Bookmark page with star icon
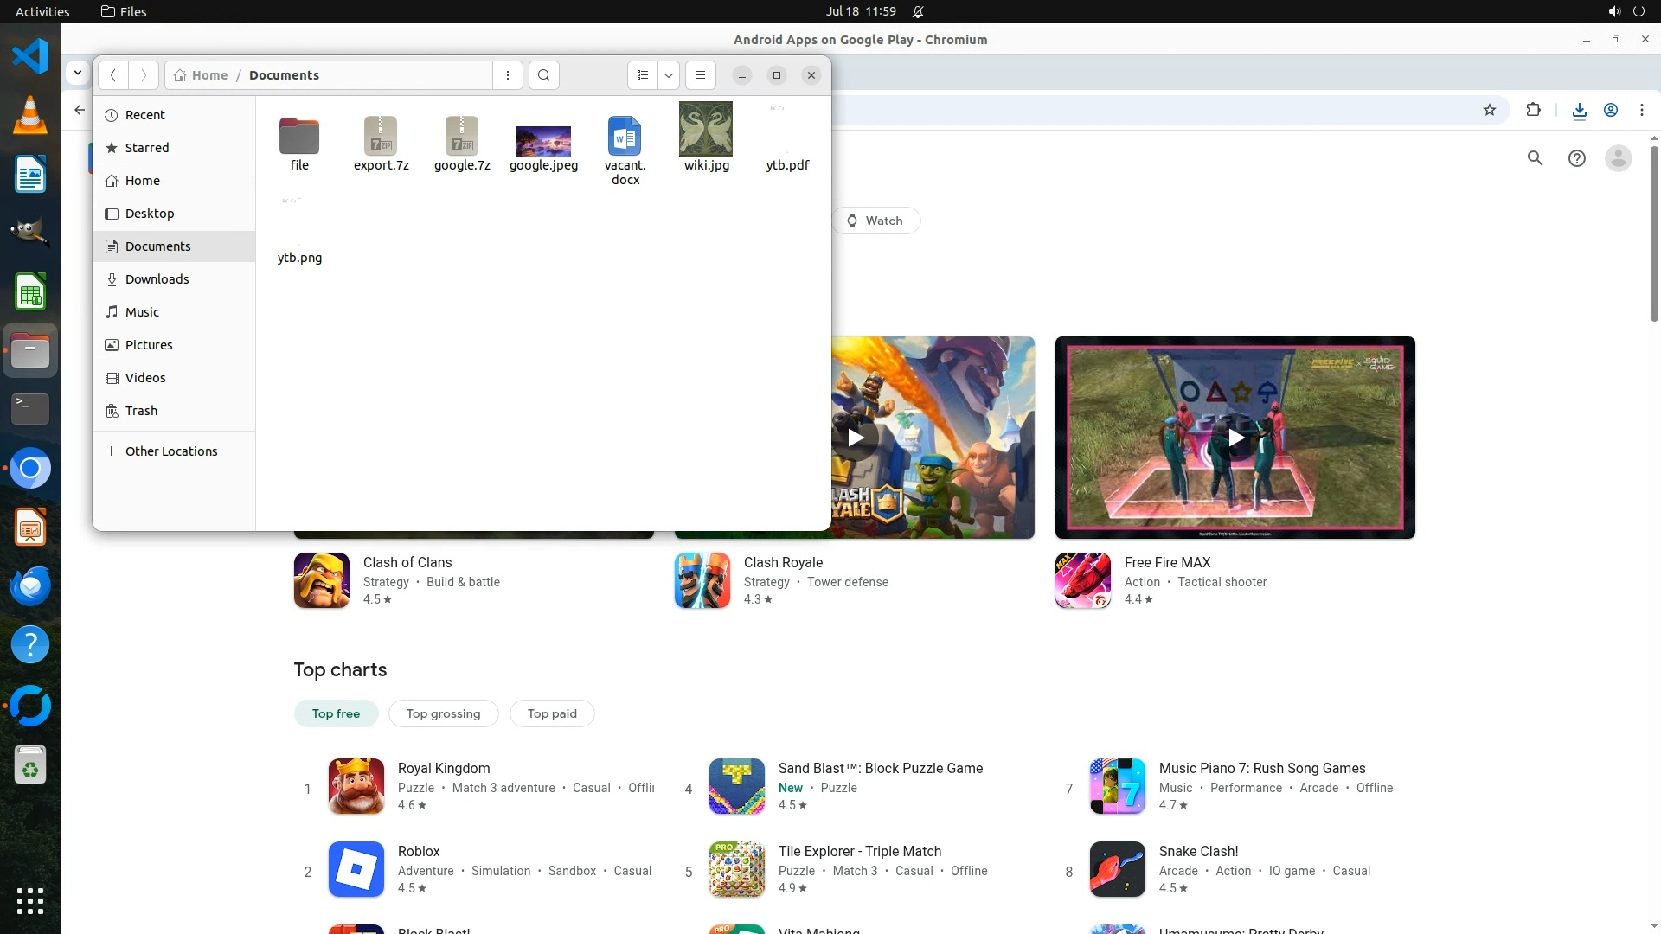This screenshot has height=934, width=1661. 1490,110
